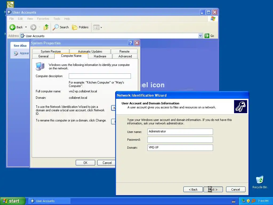Click the Windows flag logo in the menu bar
The image size is (273, 205).
click(x=213, y=19)
